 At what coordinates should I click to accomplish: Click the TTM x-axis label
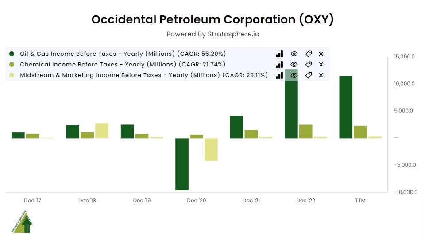[x=360, y=201]
